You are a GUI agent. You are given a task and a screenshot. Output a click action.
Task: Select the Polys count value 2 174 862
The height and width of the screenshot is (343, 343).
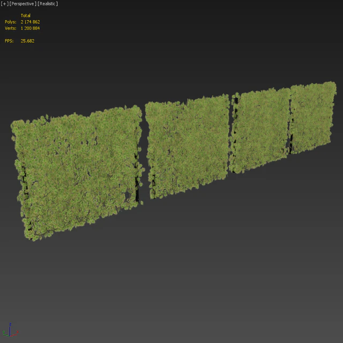30,22
